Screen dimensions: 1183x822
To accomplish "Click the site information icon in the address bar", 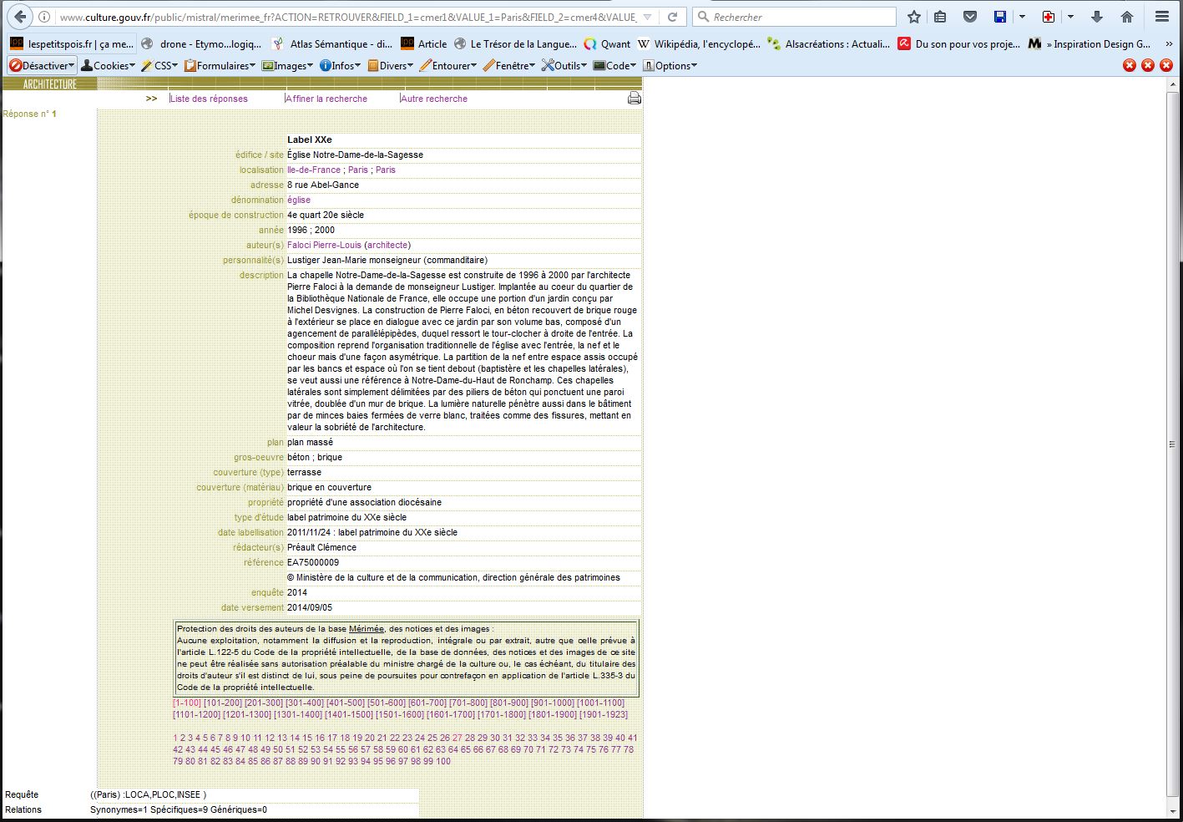I will click(x=44, y=17).
